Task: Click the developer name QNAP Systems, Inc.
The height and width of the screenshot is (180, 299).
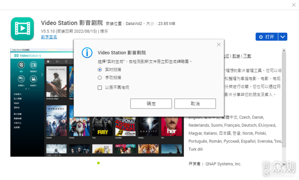Action: (223, 164)
